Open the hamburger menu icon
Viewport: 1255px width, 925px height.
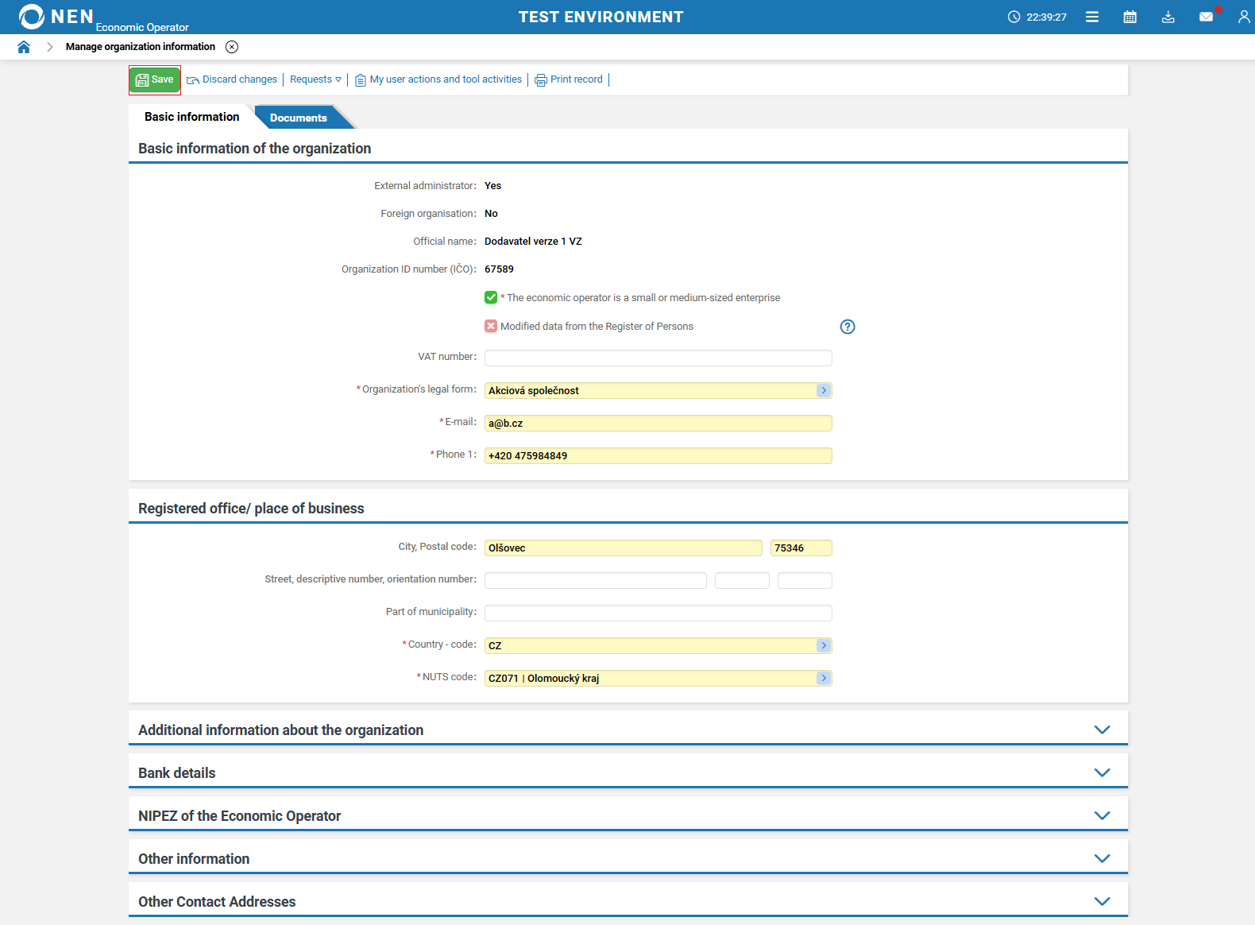(x=1092, y=17)
